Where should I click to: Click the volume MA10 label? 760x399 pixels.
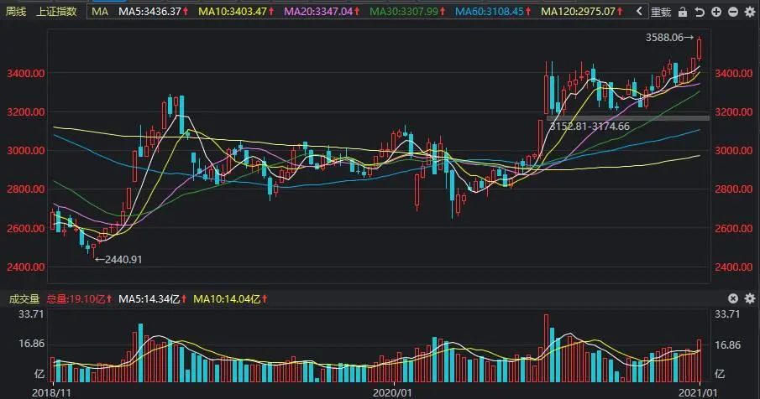point(230,299)
